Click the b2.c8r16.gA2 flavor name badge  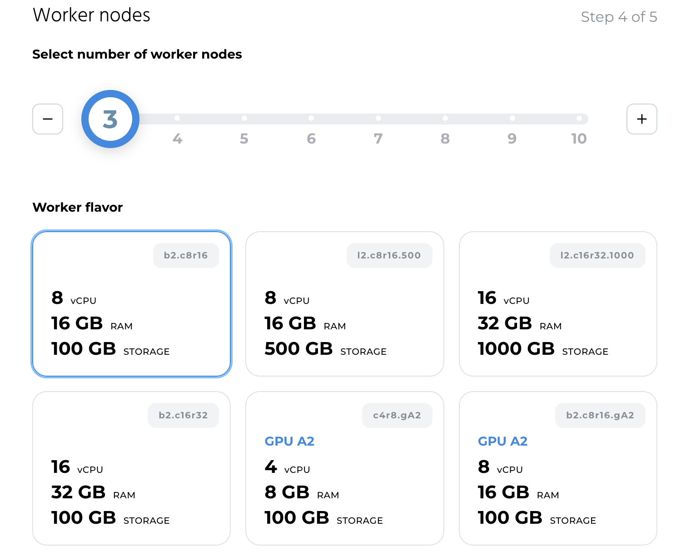tap(600, 415)
